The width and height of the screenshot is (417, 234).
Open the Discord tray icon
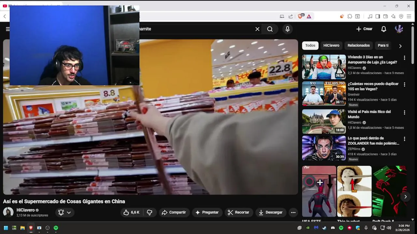(x=333, y=228)
